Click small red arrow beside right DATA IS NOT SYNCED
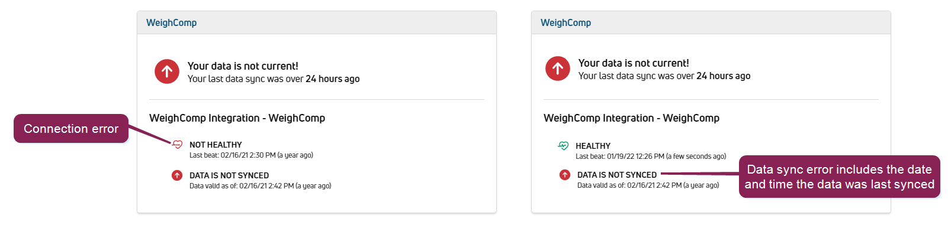The width and height of the screenshot is (948, 235). click(565, 175)
